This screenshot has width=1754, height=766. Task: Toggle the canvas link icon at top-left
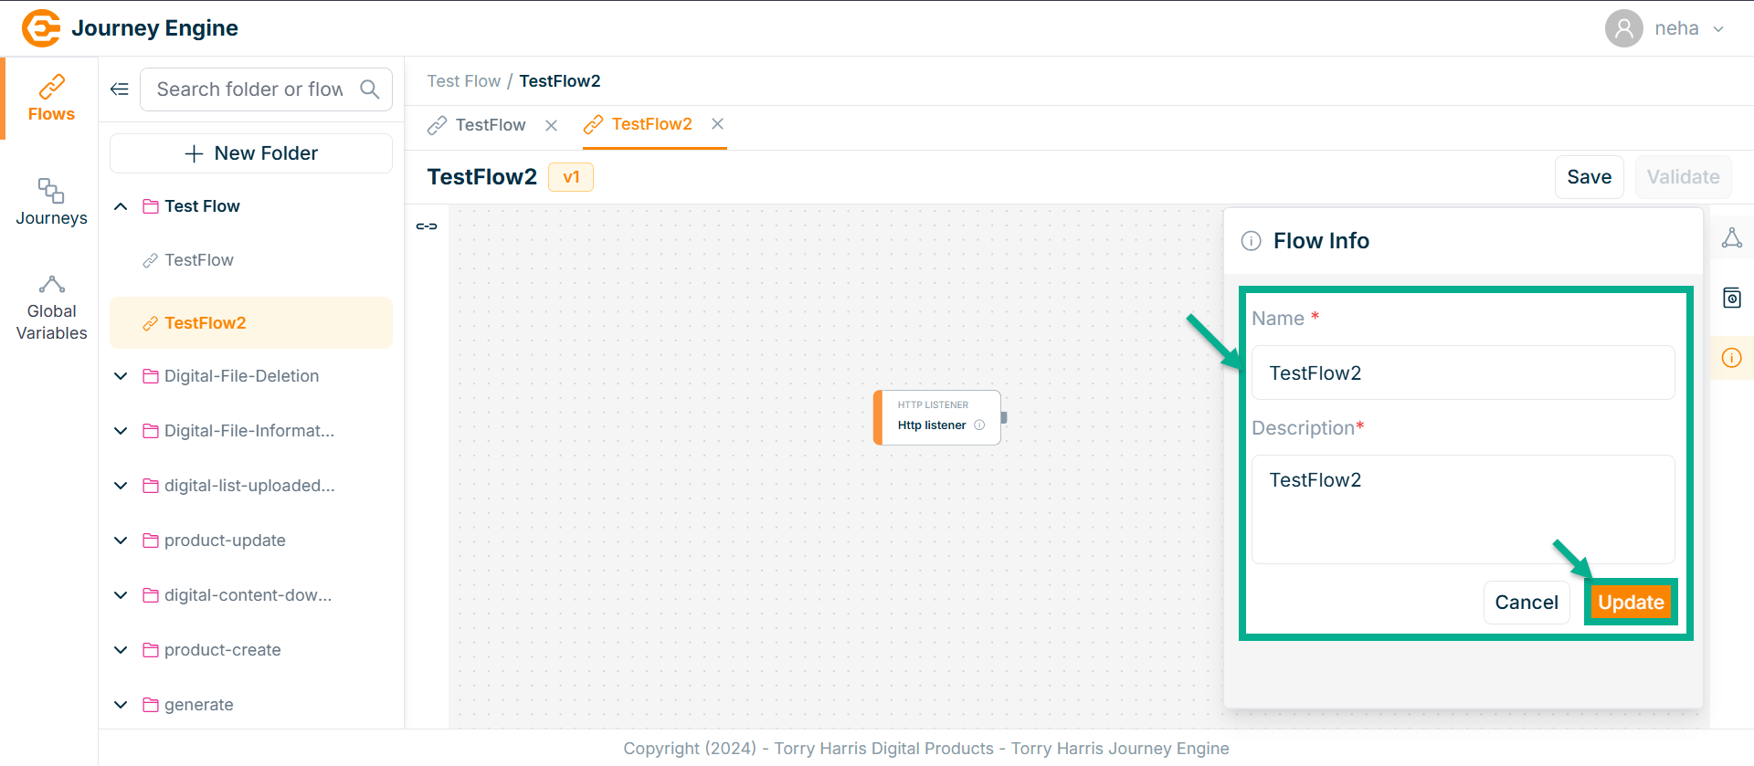(x=427, y=226)
